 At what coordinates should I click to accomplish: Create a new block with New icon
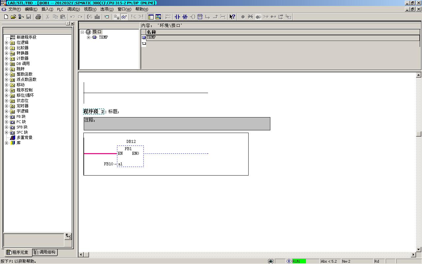[x=6, y=17]
